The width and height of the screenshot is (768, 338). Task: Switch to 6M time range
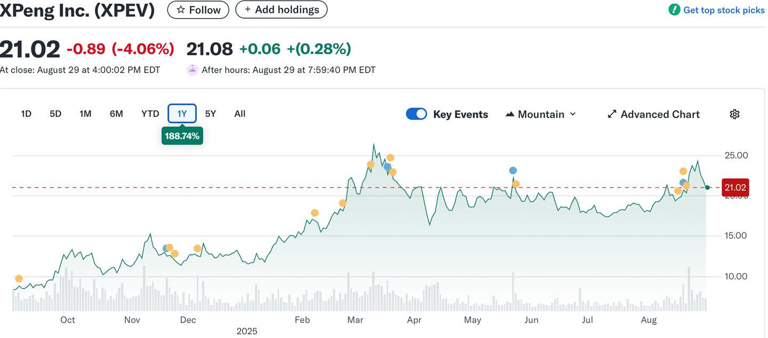pyautogui.click(x=116, y=114)
